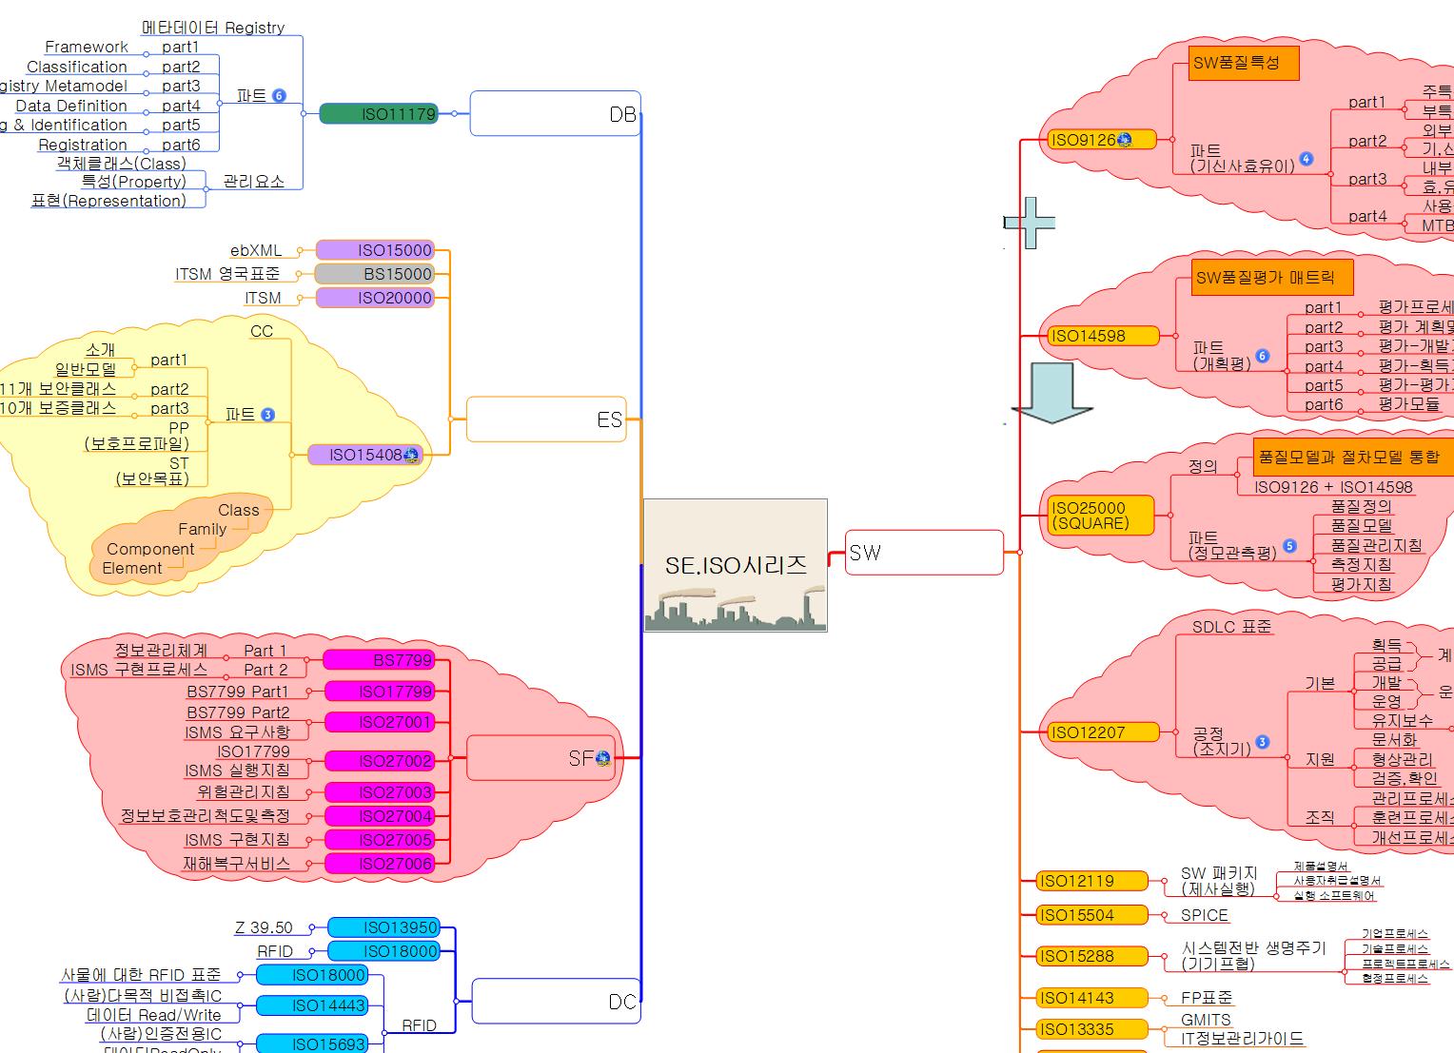Click number 4 badge in ISO9126 cloud
This screenshot has width=1454, height=1053.
(1307, 159)
